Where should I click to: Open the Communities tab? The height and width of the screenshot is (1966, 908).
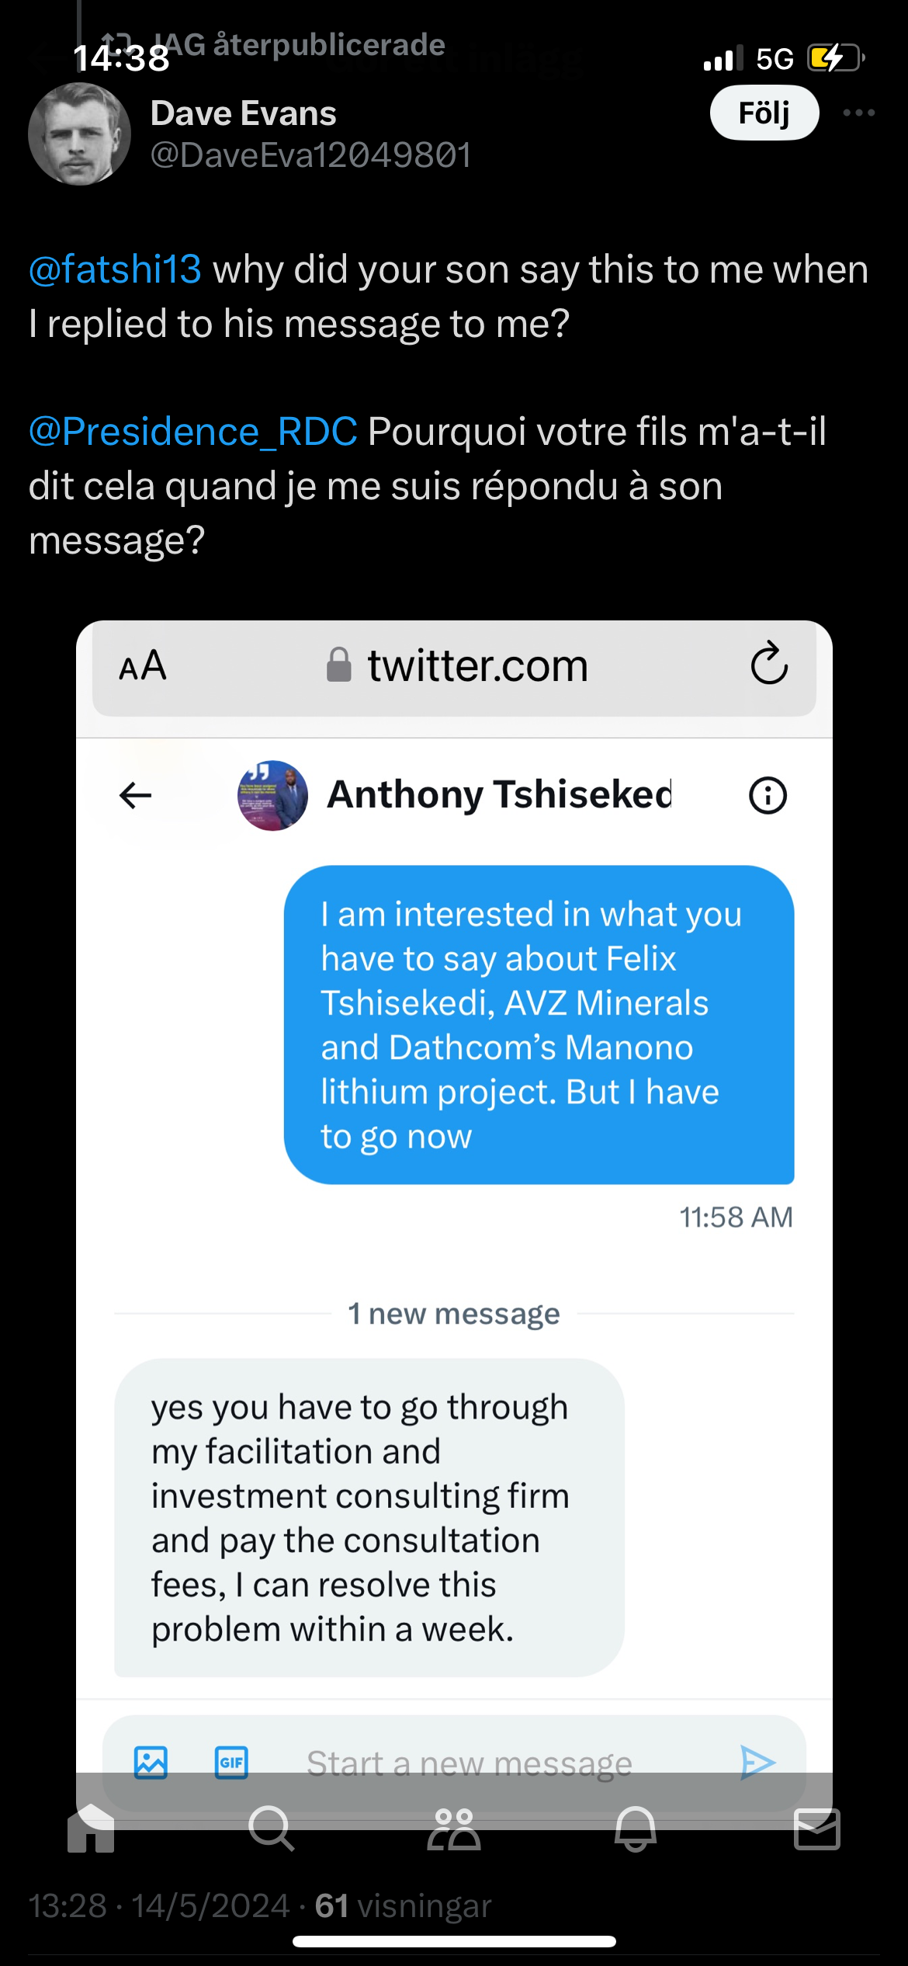click(x=454, y=1828)
